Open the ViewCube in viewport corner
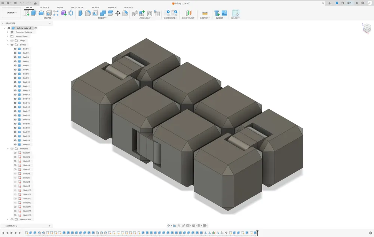This screenshot has height=237, width=374. point(367,28)
